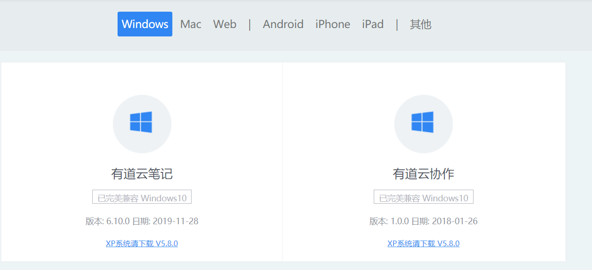Viewport: 592px width, 270px height.
Task: Click Windows10 compatibility badge under 有道云笔记
Action: (142, 197)
